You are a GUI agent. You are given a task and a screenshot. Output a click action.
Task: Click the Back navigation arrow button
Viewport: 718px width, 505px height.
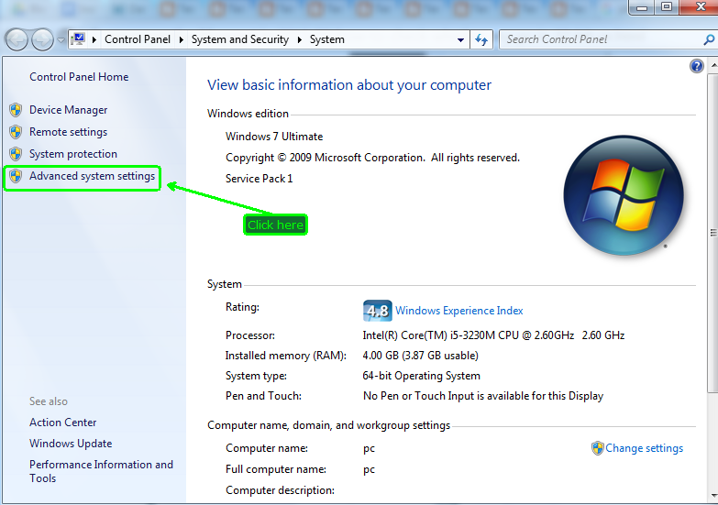coord(16,39)
